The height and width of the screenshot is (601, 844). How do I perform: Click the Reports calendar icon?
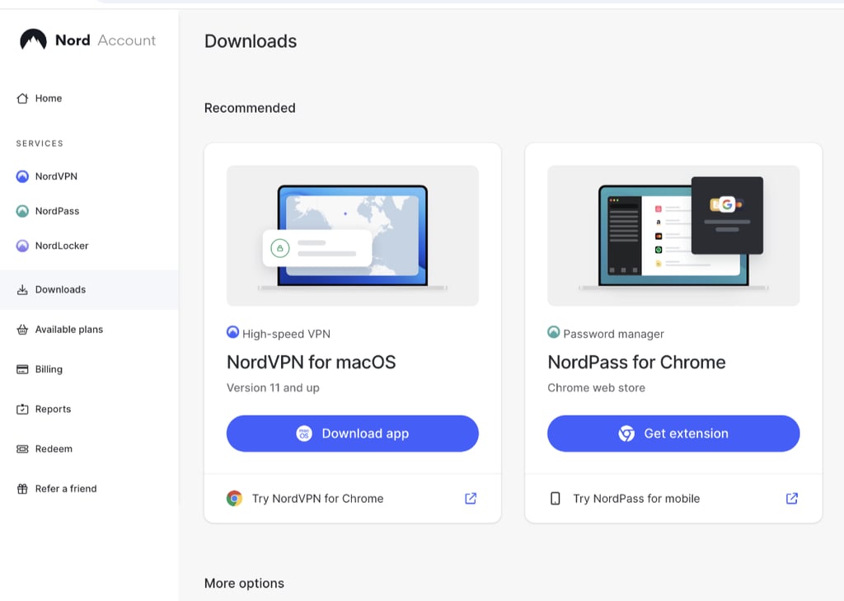click(x=22, y=409)
